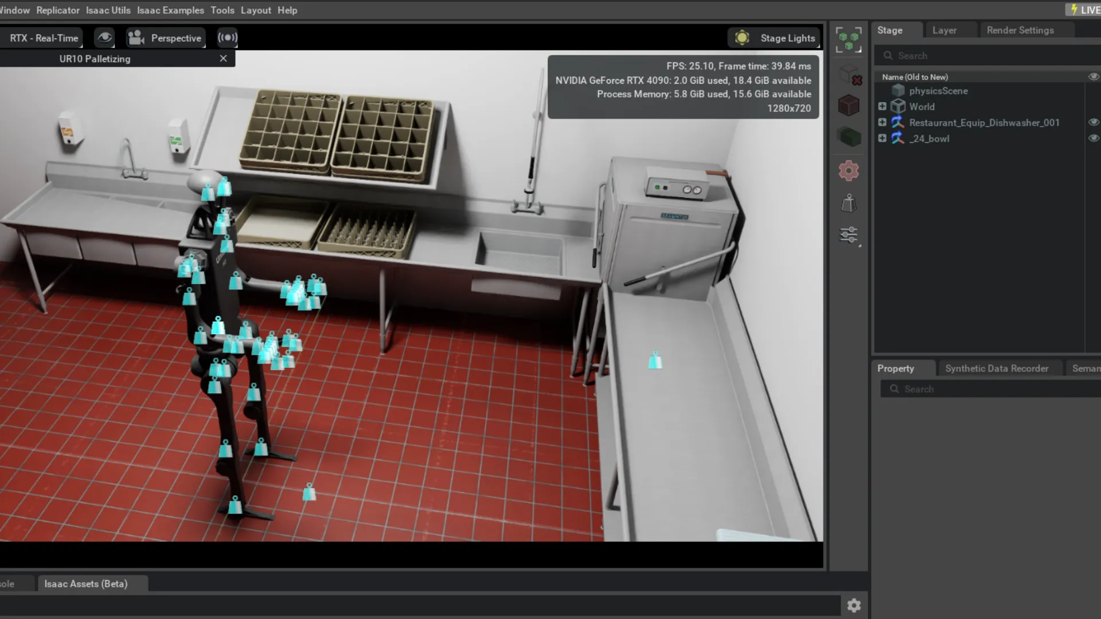Expand the _24_bowl tree node
The image size is (1101, 619).
[x=882, y=138]
